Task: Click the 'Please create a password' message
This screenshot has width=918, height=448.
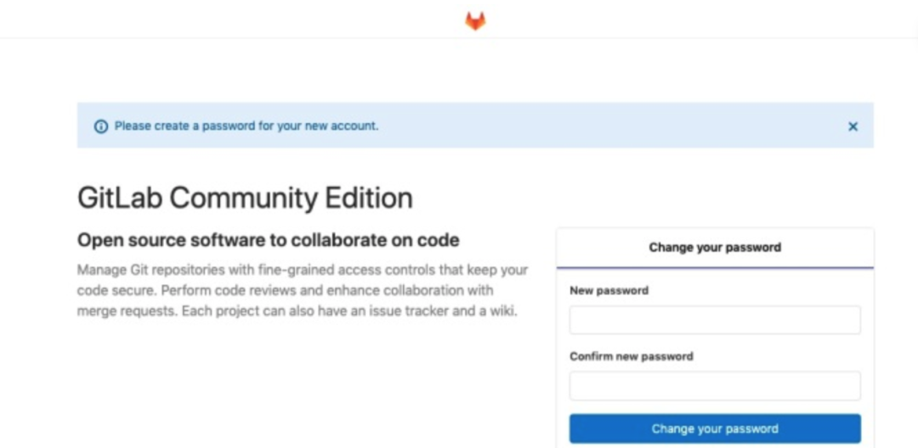Action: tap(246, 126)
